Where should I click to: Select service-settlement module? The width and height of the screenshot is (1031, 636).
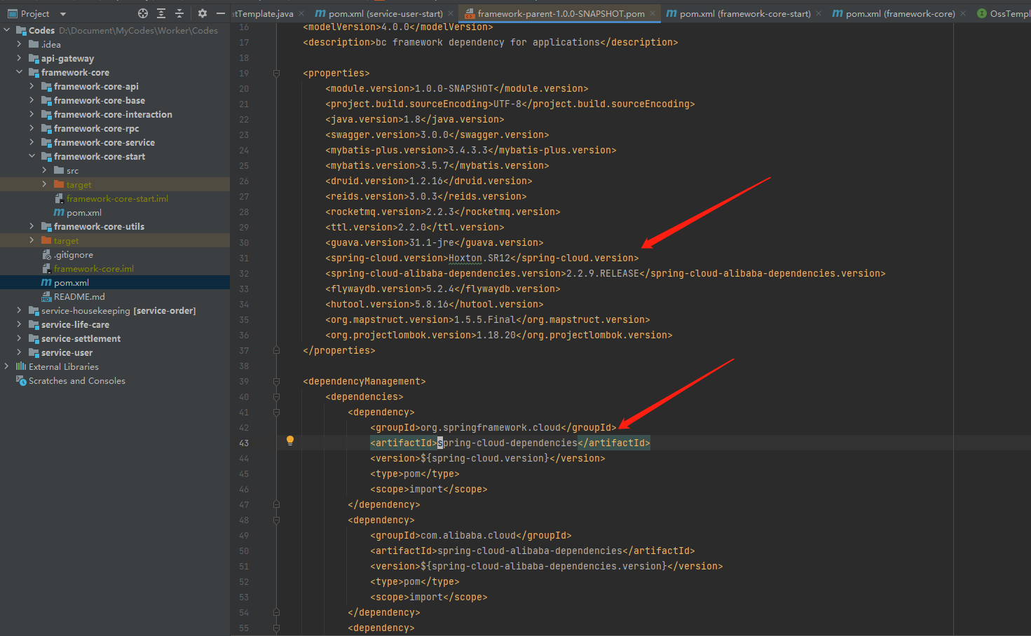tap(81, 338)
